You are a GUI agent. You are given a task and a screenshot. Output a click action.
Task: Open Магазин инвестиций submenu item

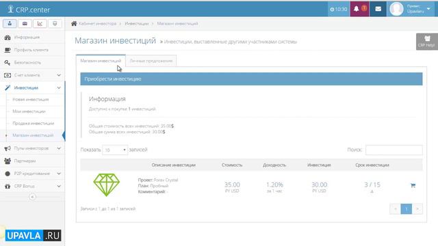pyautogui.click(x=33, y=135)
